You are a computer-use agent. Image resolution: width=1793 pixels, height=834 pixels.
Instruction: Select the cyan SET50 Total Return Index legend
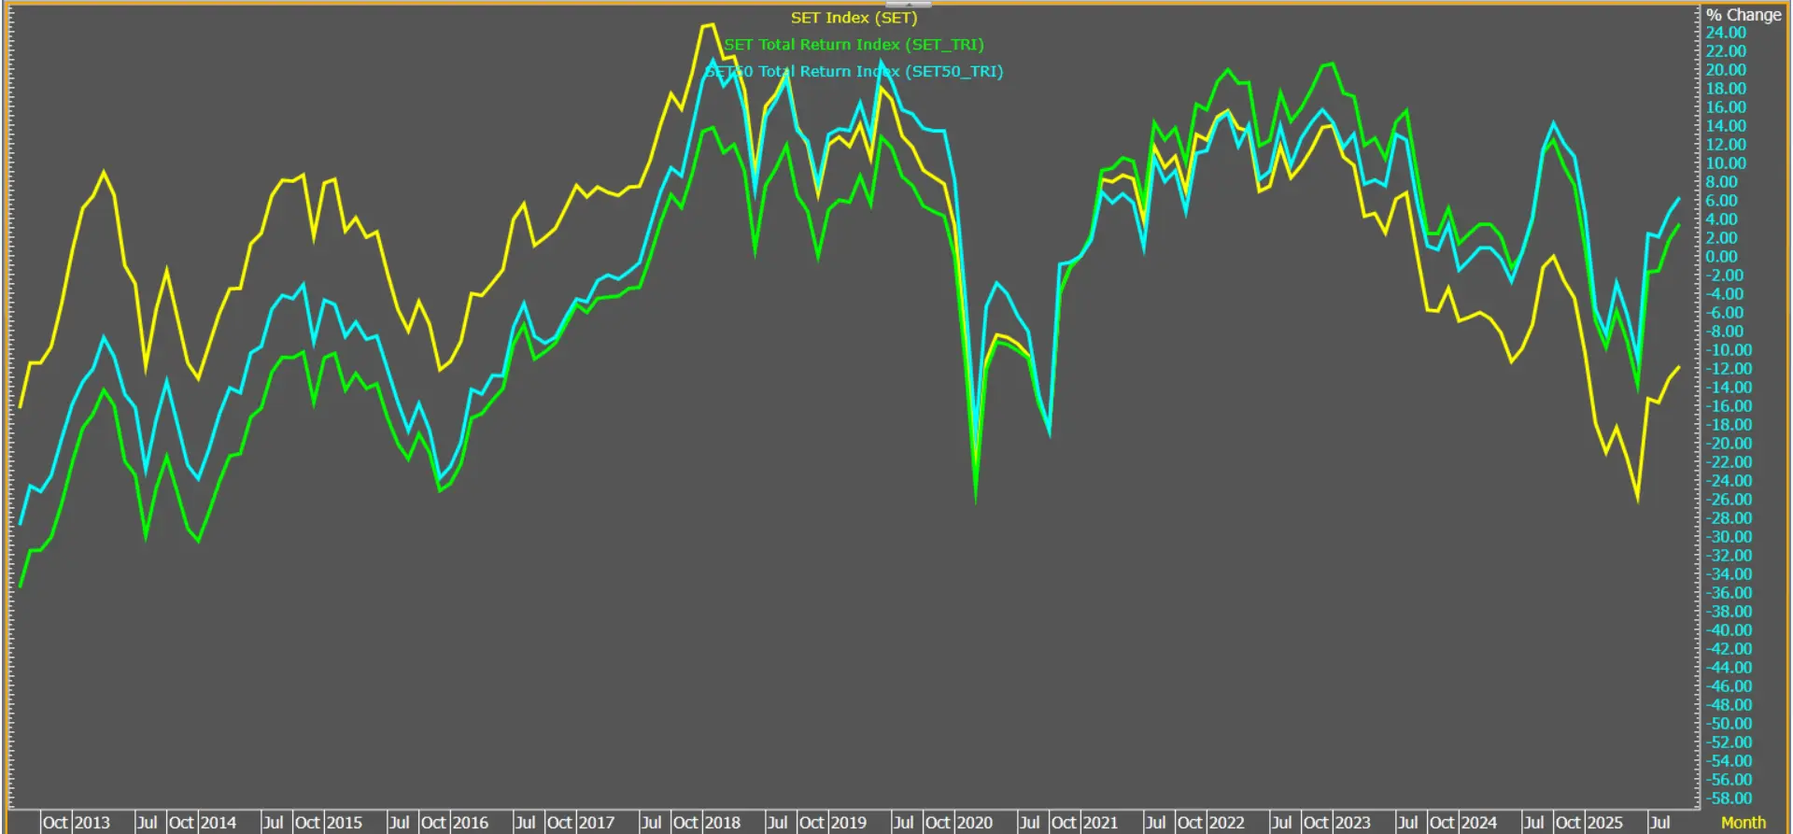[x=854, y=72]
